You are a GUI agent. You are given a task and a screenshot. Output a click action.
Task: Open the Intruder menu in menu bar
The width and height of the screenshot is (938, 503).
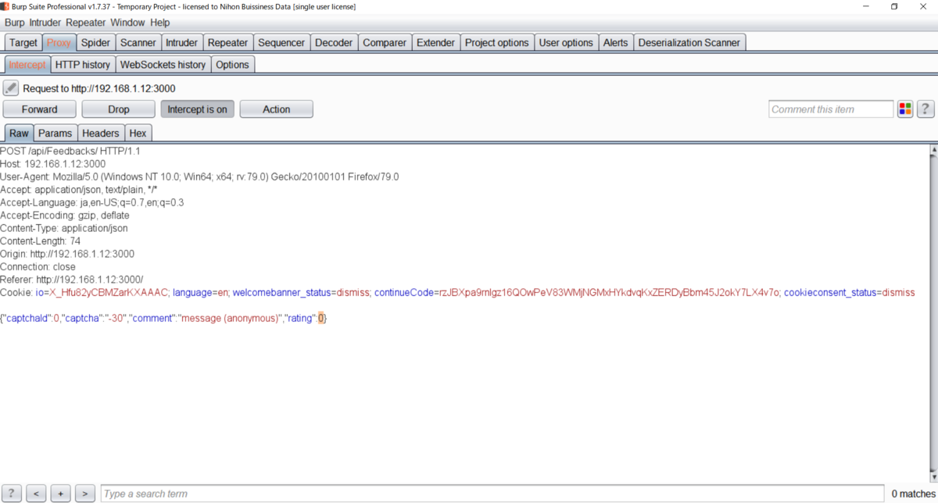coord(45,23)
